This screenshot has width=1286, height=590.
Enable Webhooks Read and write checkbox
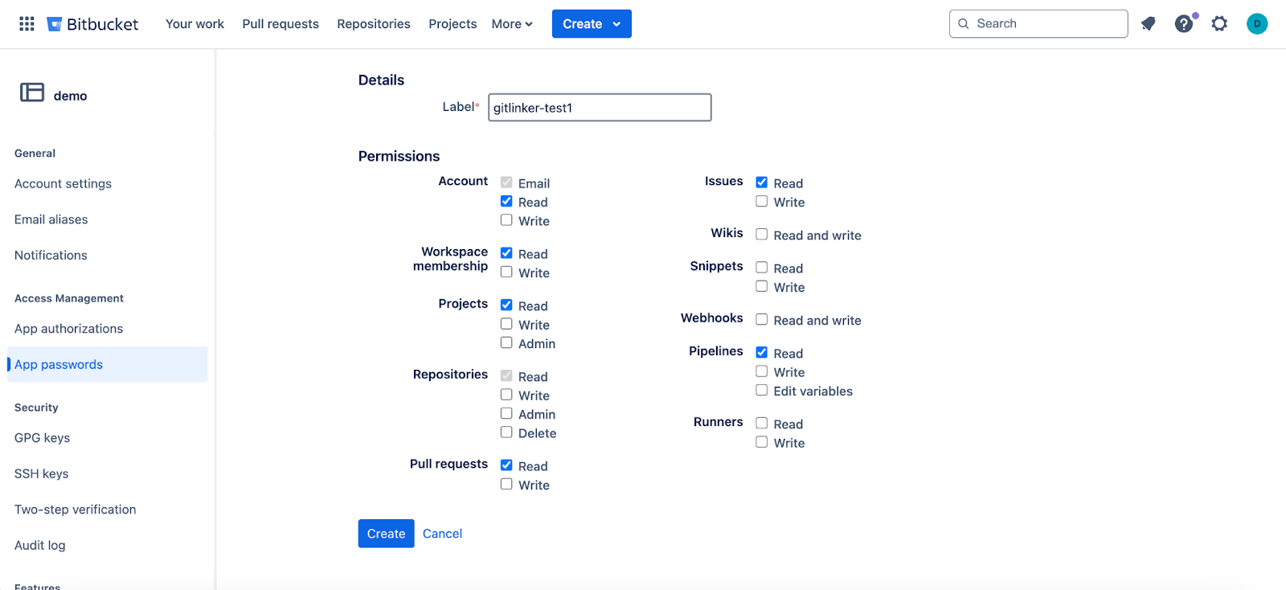point(762,319)
